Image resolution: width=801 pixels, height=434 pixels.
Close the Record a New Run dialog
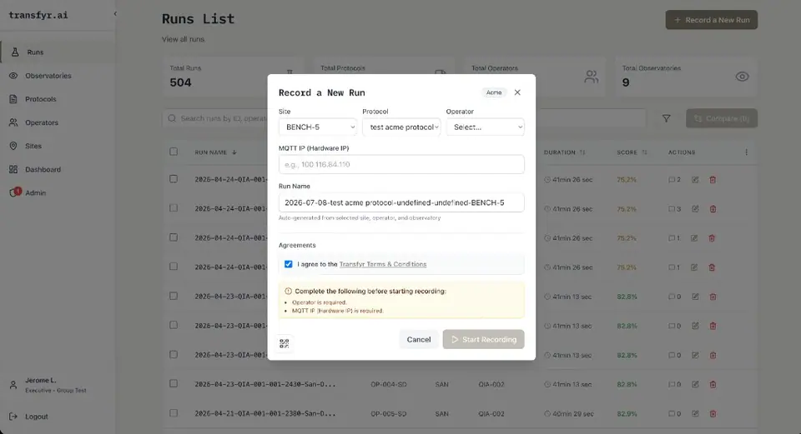517,92
